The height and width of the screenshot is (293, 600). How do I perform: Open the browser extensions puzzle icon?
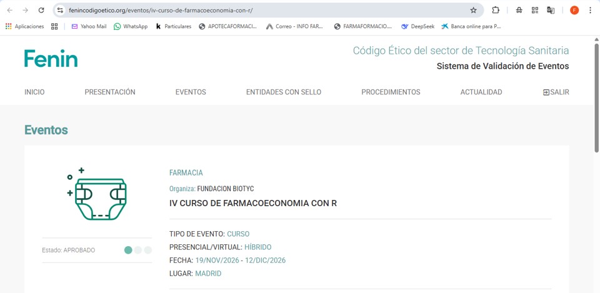pyautogui.click(x=496, y=10)
